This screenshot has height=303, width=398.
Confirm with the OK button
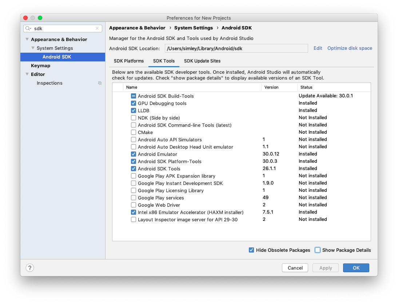tap(356, 268)
